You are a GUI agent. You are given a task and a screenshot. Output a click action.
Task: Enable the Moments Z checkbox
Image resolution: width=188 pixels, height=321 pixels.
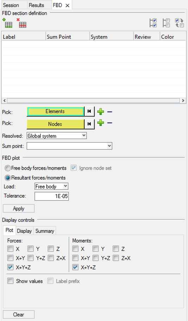pos(116,249)
